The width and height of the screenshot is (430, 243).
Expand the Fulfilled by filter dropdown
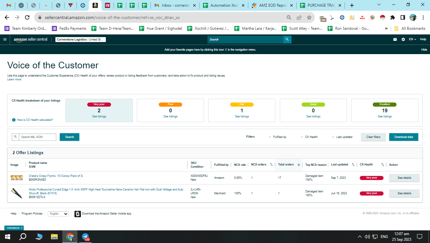[278, 137]
